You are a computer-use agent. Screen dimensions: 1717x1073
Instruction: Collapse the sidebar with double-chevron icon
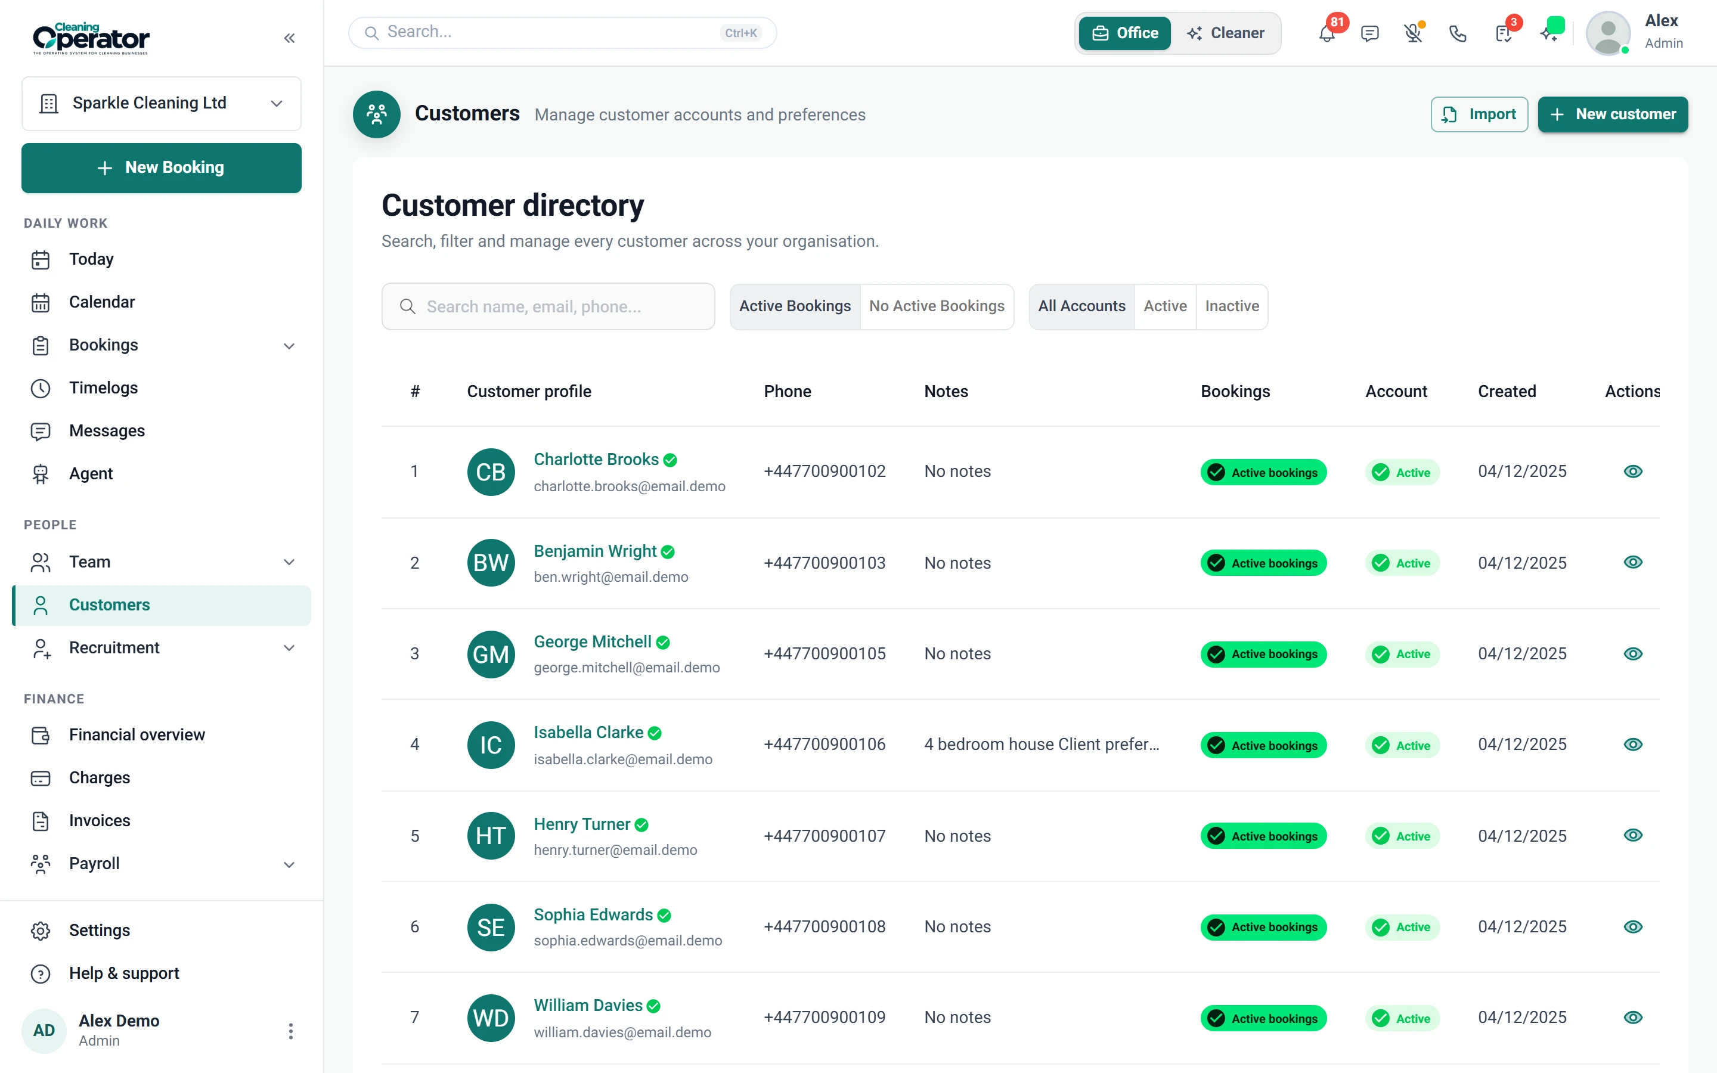(x=289, y=38)
